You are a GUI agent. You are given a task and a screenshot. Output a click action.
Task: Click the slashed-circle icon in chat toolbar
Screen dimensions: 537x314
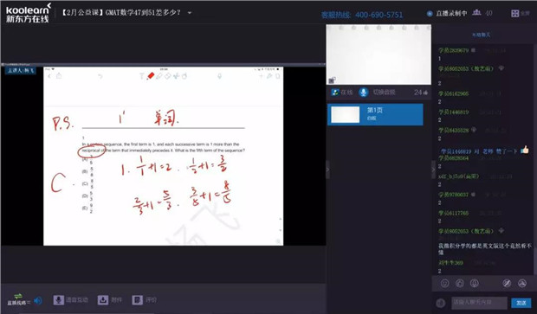point(507,283)
